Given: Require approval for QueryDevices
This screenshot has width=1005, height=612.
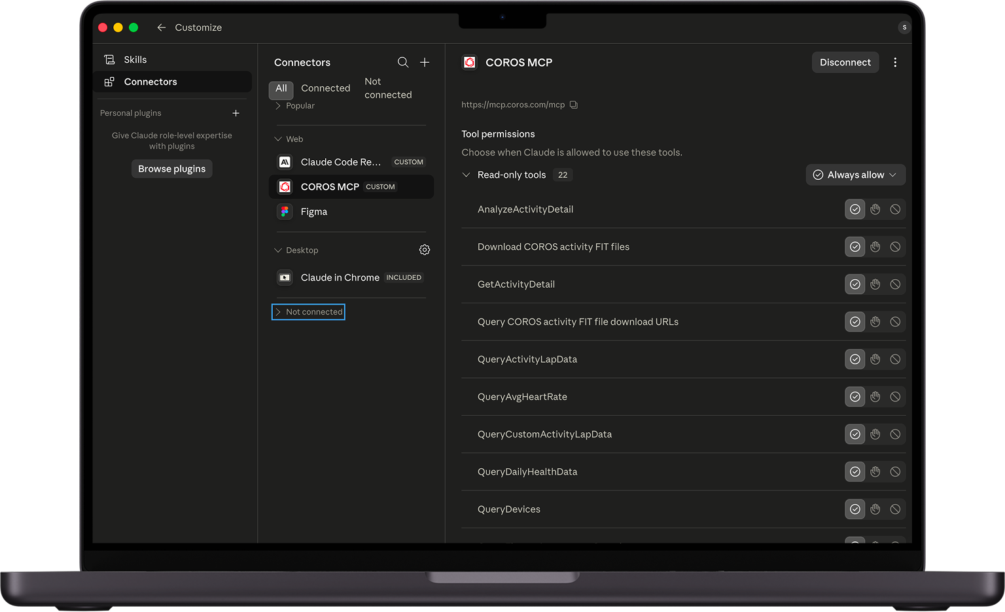Looking at the screenshot, I should pyautogui.click(x=875, y=509).
